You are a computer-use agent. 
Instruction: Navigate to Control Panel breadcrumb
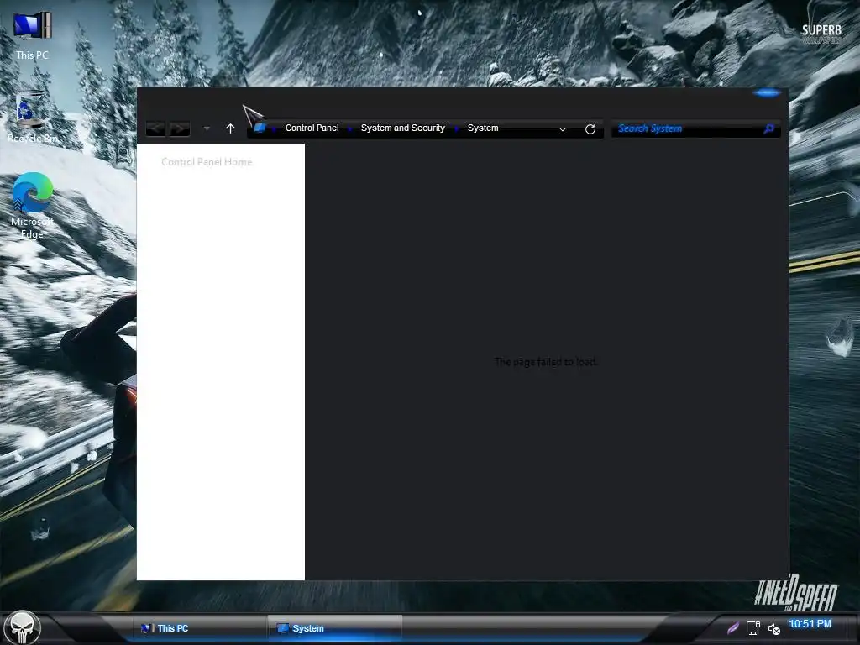click(312, 128)
